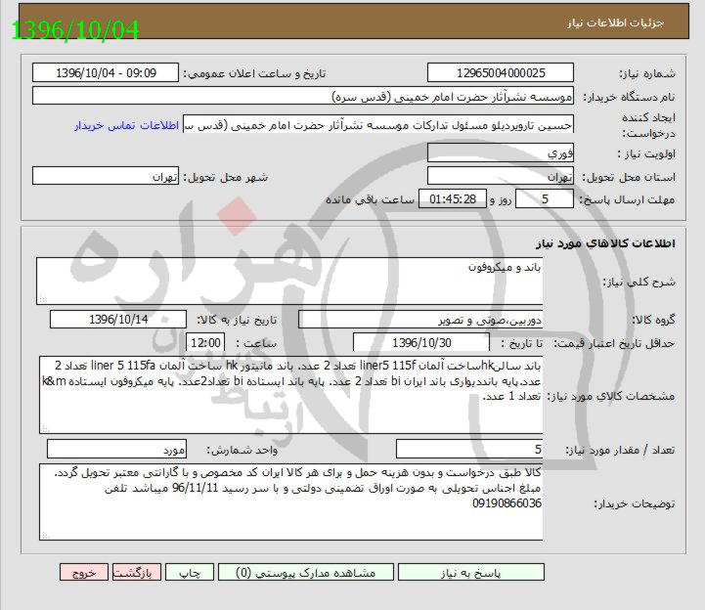Click the اولویت نیاز label

646,153
